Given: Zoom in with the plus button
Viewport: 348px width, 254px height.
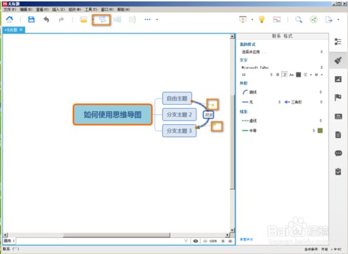Looking at the screenshot, I should coord(223,241).
